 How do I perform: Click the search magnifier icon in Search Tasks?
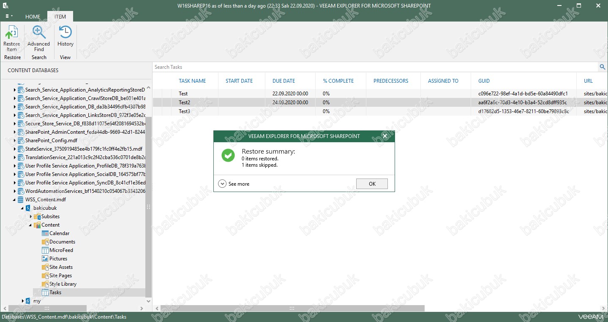tap(603, 67)
